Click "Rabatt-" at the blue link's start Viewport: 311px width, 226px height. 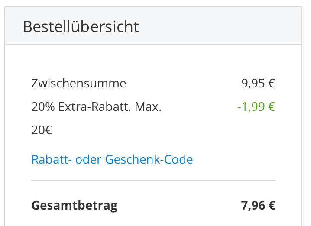[52, 159]
